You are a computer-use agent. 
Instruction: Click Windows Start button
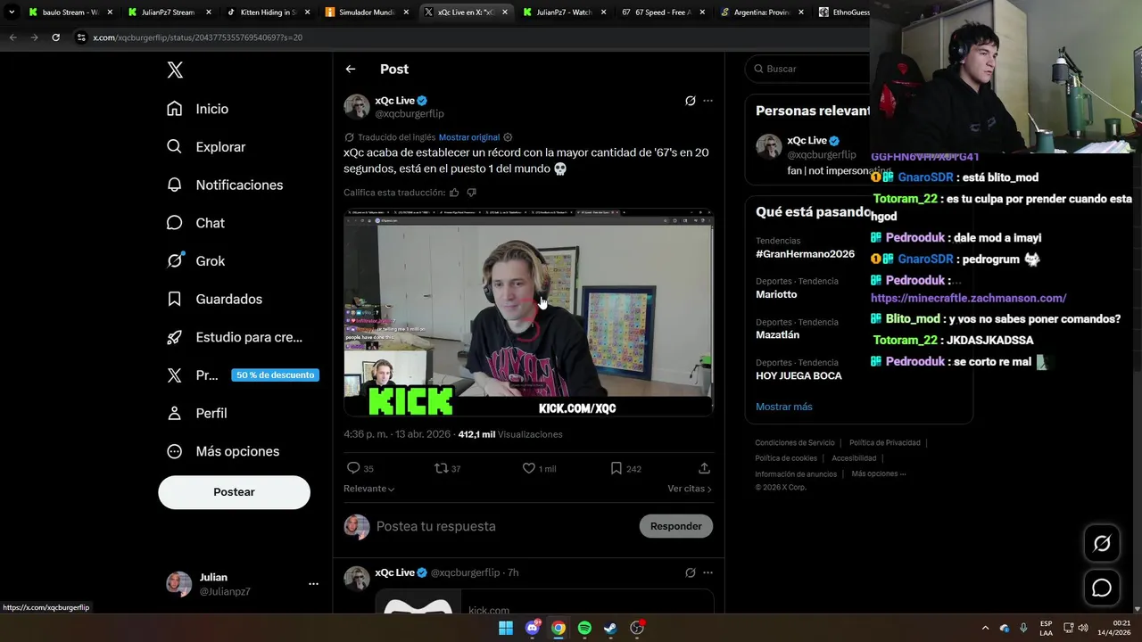click(506, 628)
